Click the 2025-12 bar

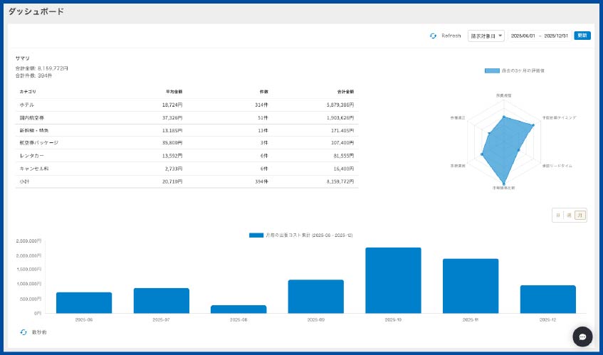[x=547, y=300]
